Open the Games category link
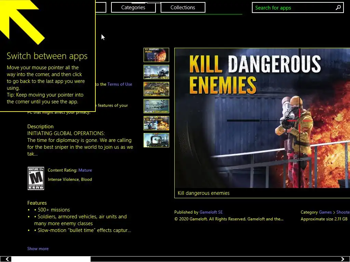Image resolution: width=350 pixels, height=262 pixels. click(x=325, y=212)
